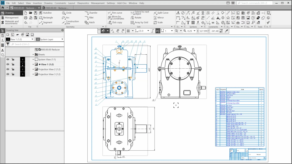
Task: Open the Drawing tree settings gear
Action: 62,30
